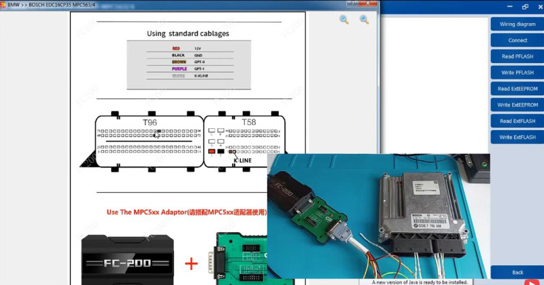
Task: Open the Wiring diagram
Action: coord(517,24)
